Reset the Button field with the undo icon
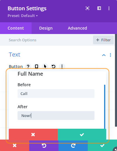 click(54, 67)
